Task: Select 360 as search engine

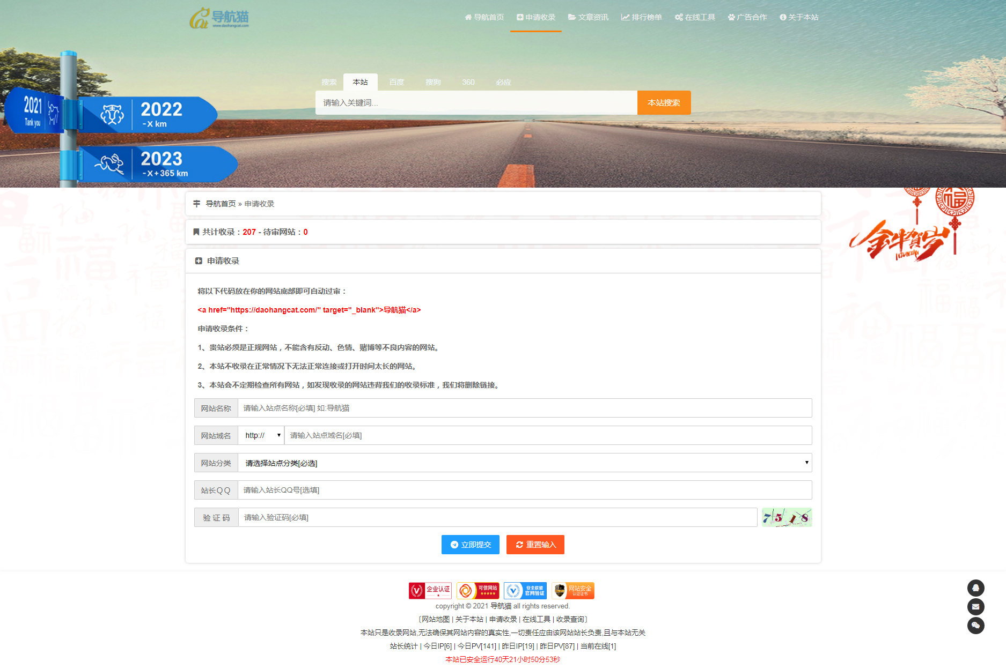Action: [x=468, y=82]
